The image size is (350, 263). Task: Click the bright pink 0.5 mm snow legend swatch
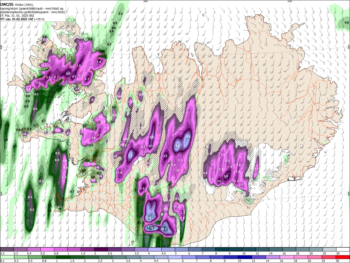click(47, 250)
